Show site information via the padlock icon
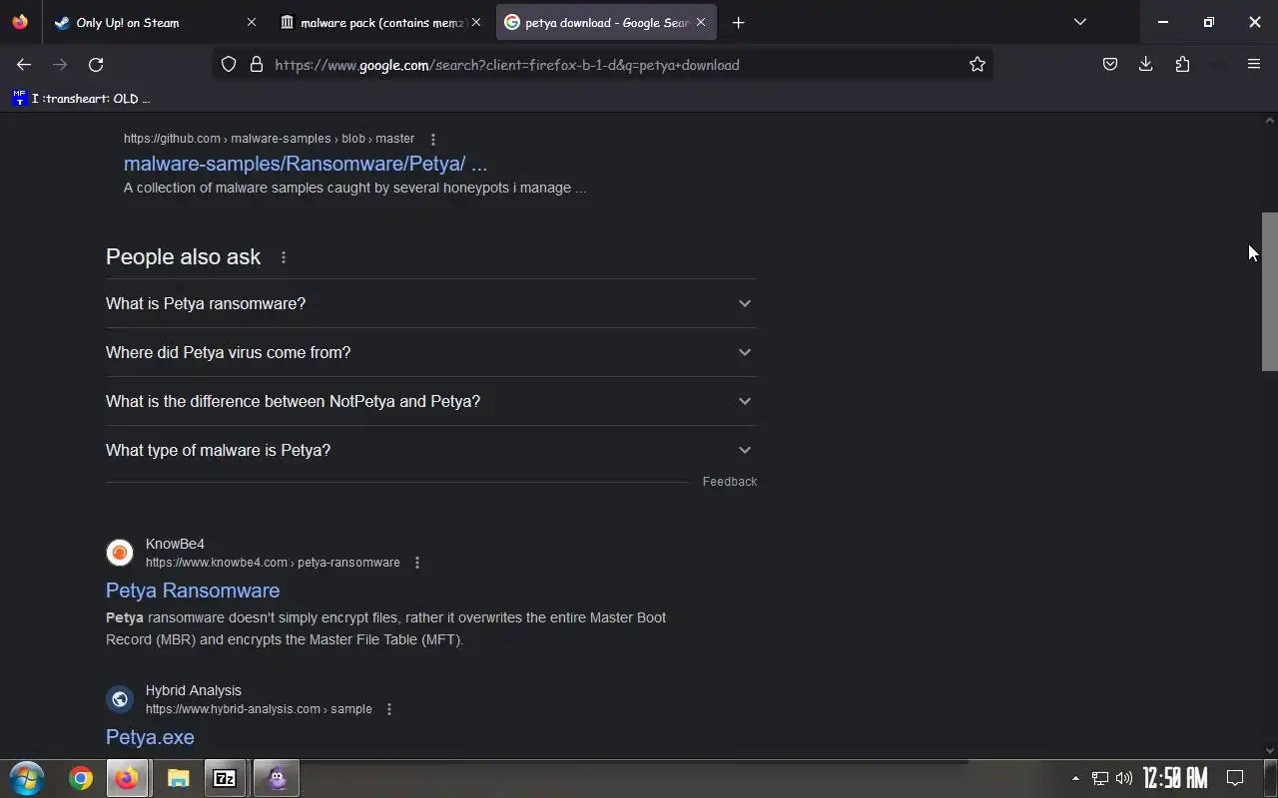This screenshot has height=798, width=1278. [x=257, y=64]
